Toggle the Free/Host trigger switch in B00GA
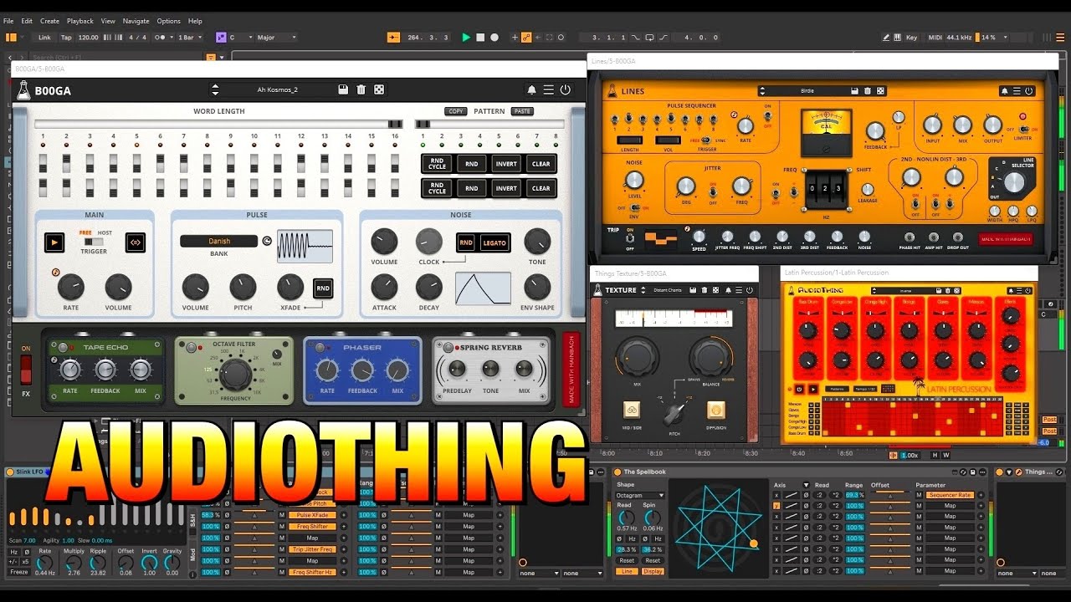 pos(93,242)
